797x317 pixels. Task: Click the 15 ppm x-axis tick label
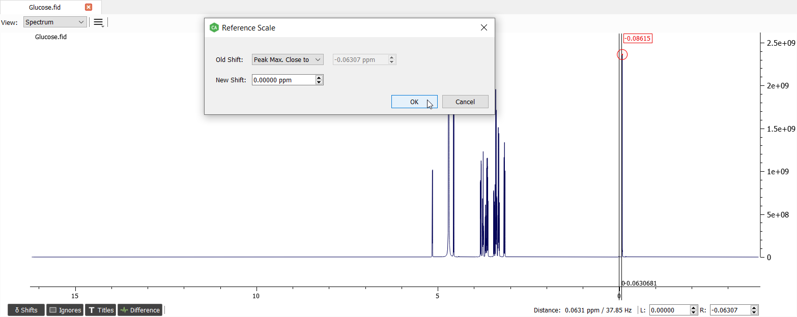(75, 296)
